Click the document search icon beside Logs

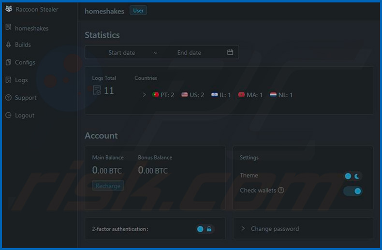9,80
